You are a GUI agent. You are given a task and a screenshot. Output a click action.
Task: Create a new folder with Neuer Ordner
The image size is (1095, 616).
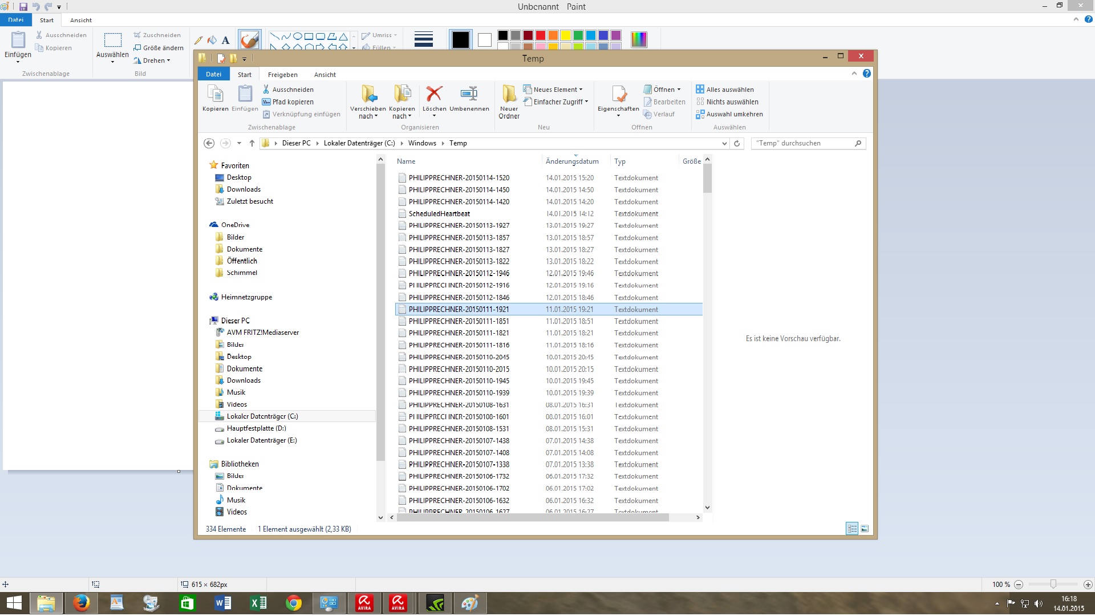point(509,101)
